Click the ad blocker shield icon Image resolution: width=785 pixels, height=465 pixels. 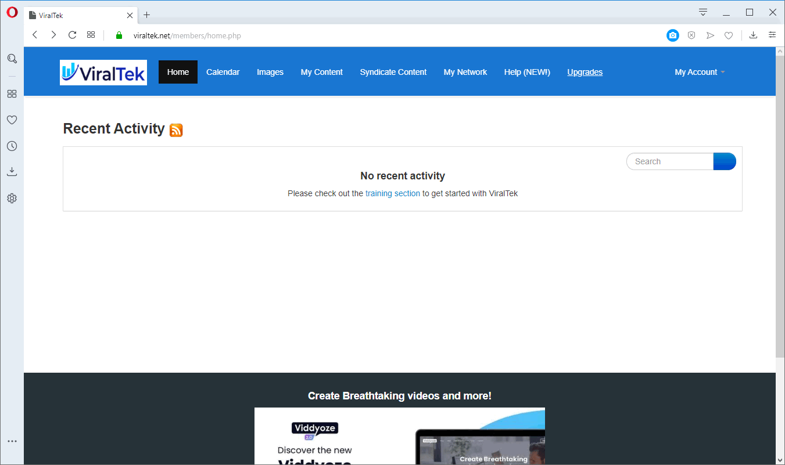point(691,35)
